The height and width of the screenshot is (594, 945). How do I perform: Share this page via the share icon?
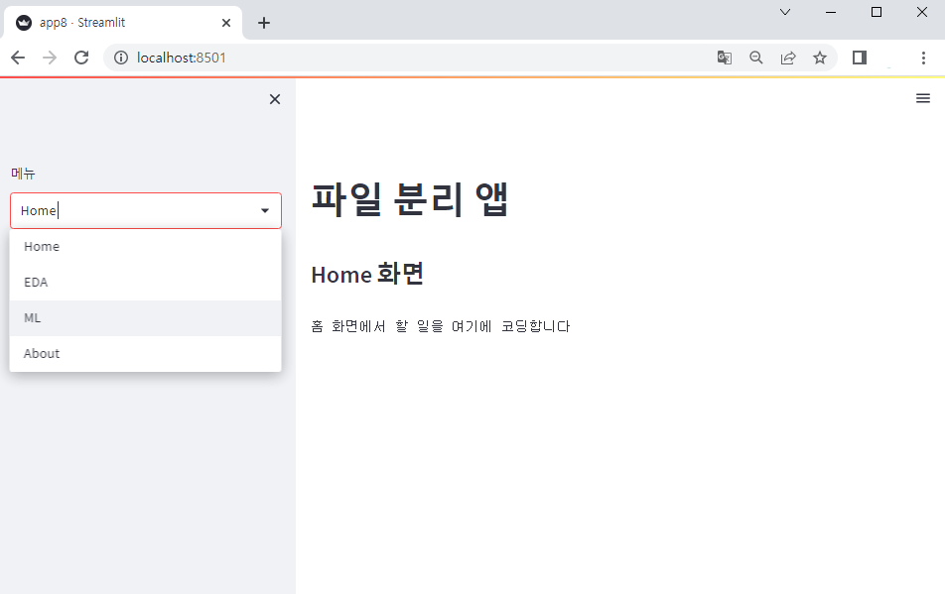788,58
